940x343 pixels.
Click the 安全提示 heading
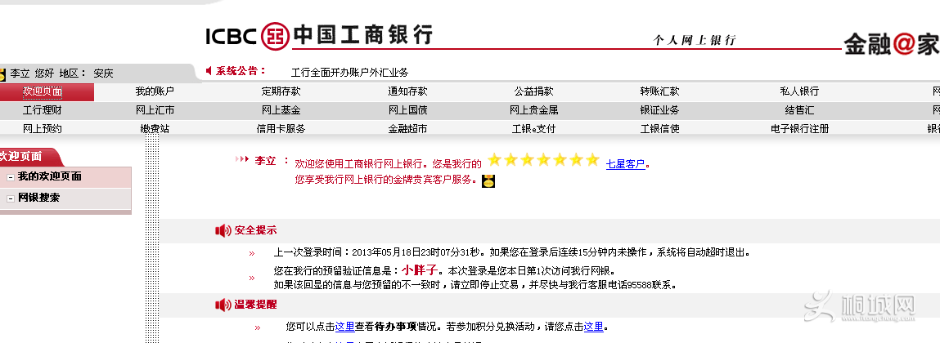point(255,230)
